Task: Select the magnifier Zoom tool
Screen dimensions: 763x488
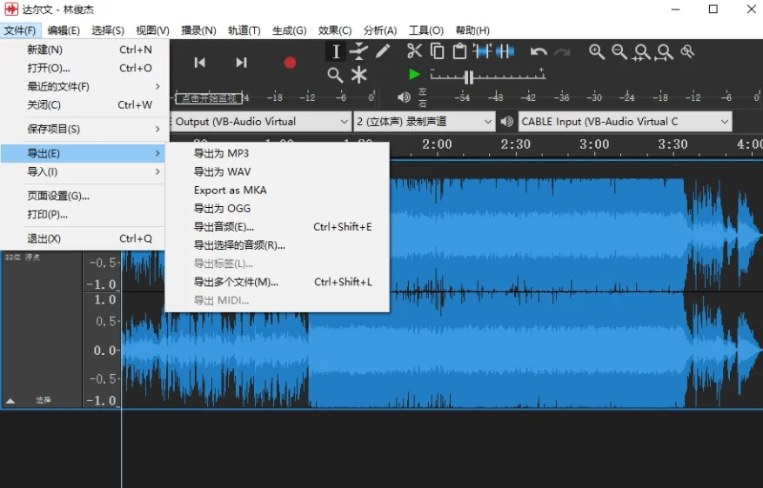Action: (x=335, y=75)
